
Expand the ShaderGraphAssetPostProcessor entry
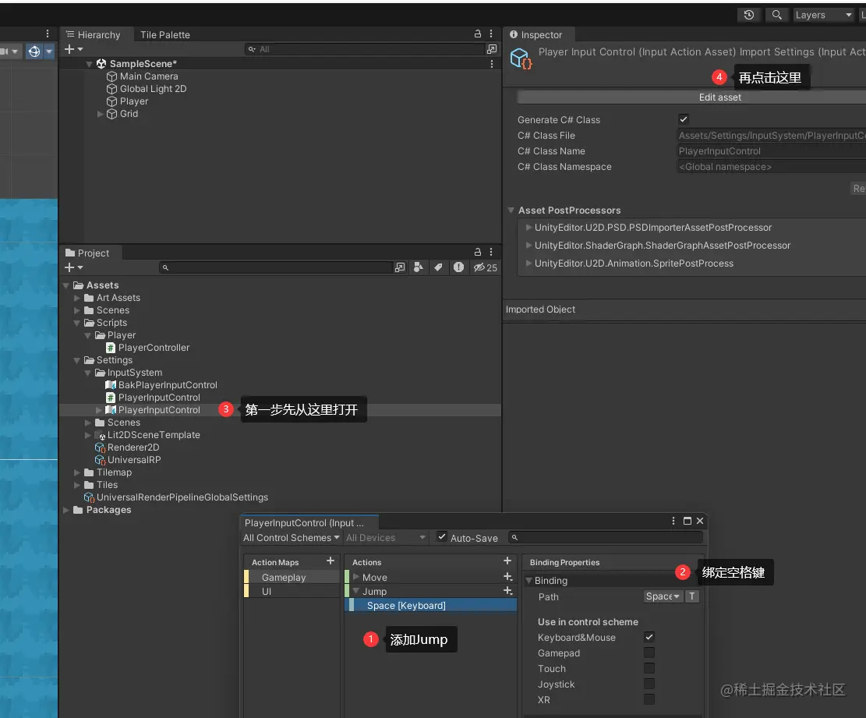(528, 246)
